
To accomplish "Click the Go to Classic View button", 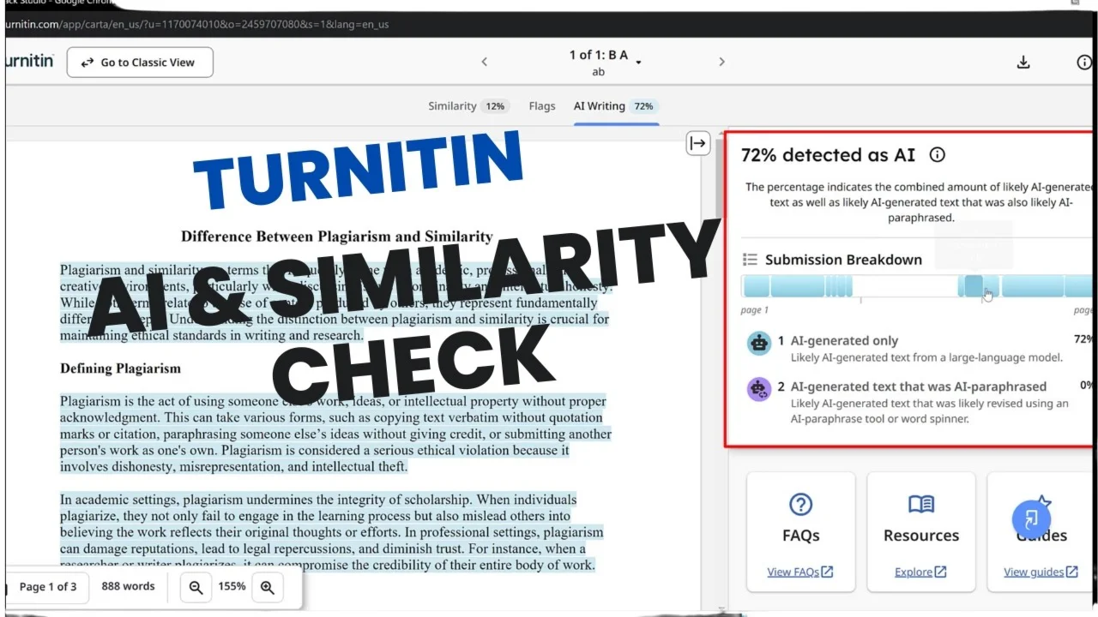I will pyautogui.click(x=139, y=62).
